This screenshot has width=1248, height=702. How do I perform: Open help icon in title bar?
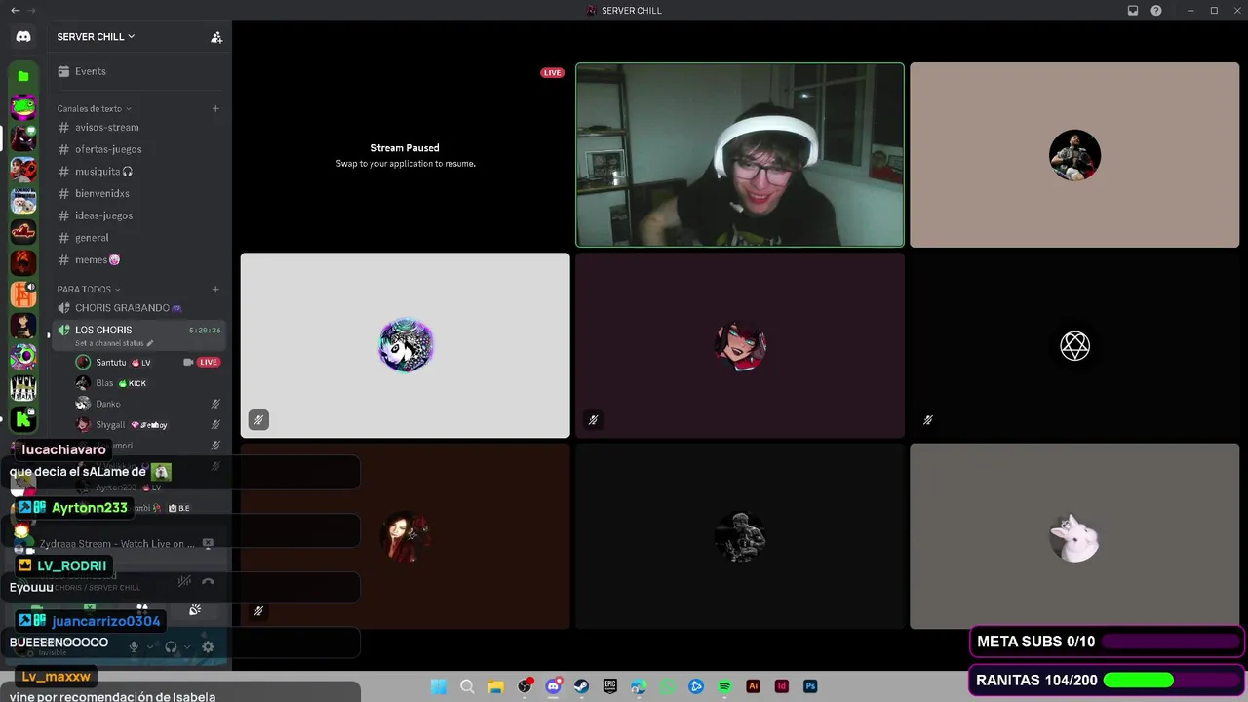tap(1156, 11)
